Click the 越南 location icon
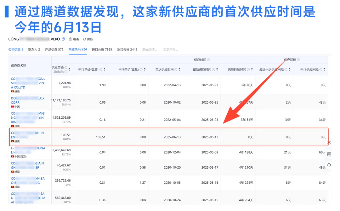 point(70,39)
